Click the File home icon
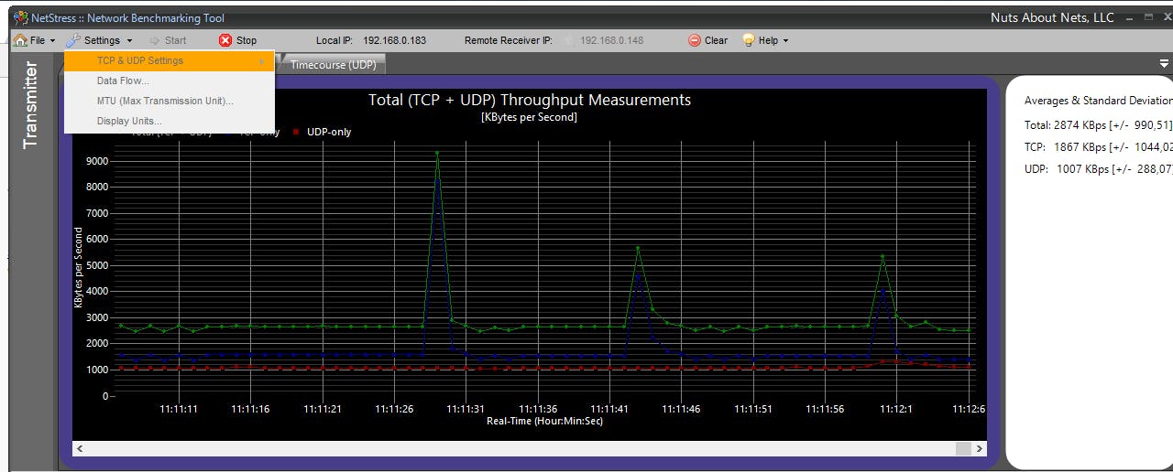The width and height of the screenshot is (1173, 472). click(x=20, y=40)
